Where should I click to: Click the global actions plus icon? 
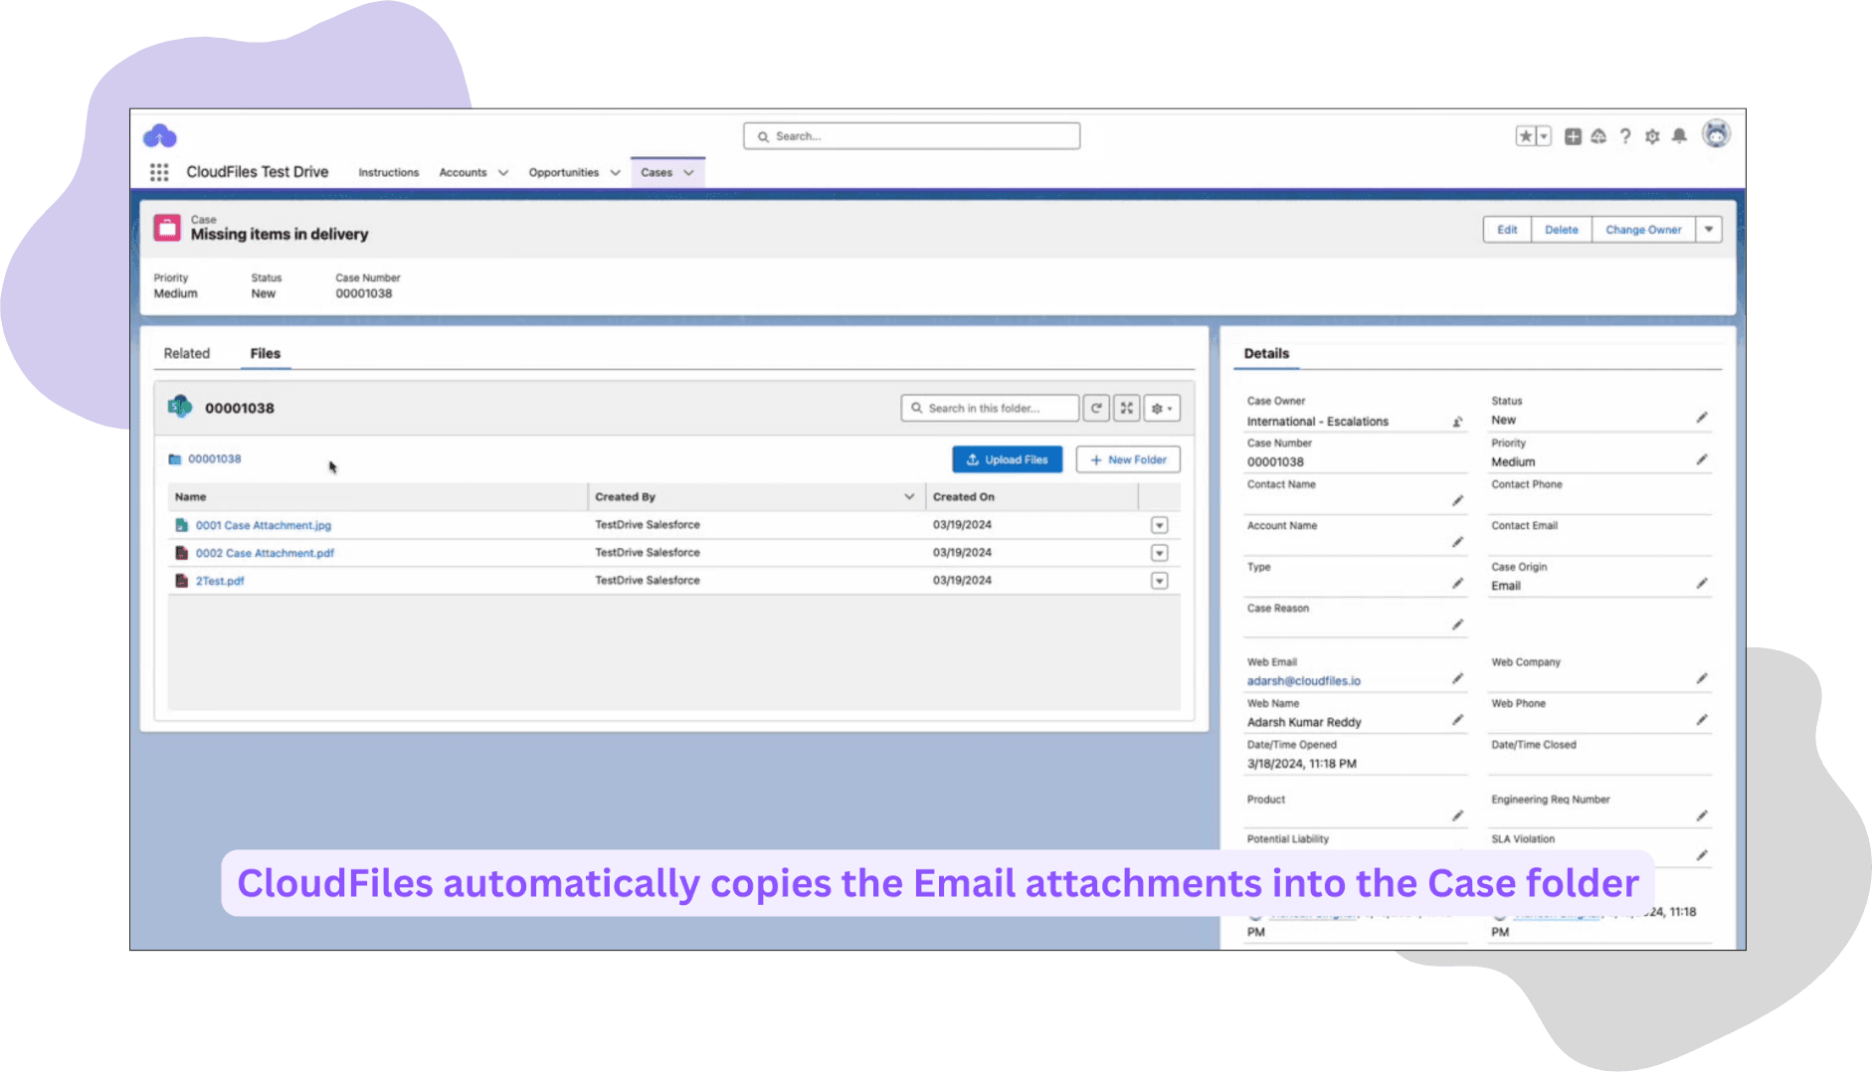point(1573,136)
